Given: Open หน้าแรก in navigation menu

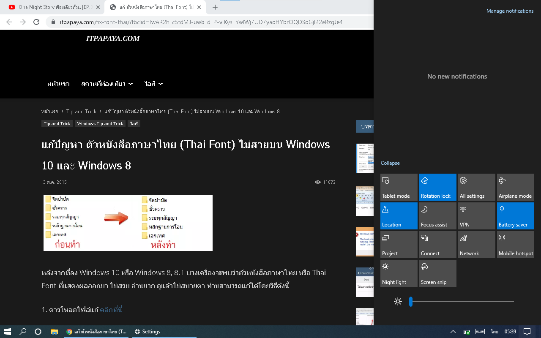Looking at the screenshot, I should click(58, 84).
